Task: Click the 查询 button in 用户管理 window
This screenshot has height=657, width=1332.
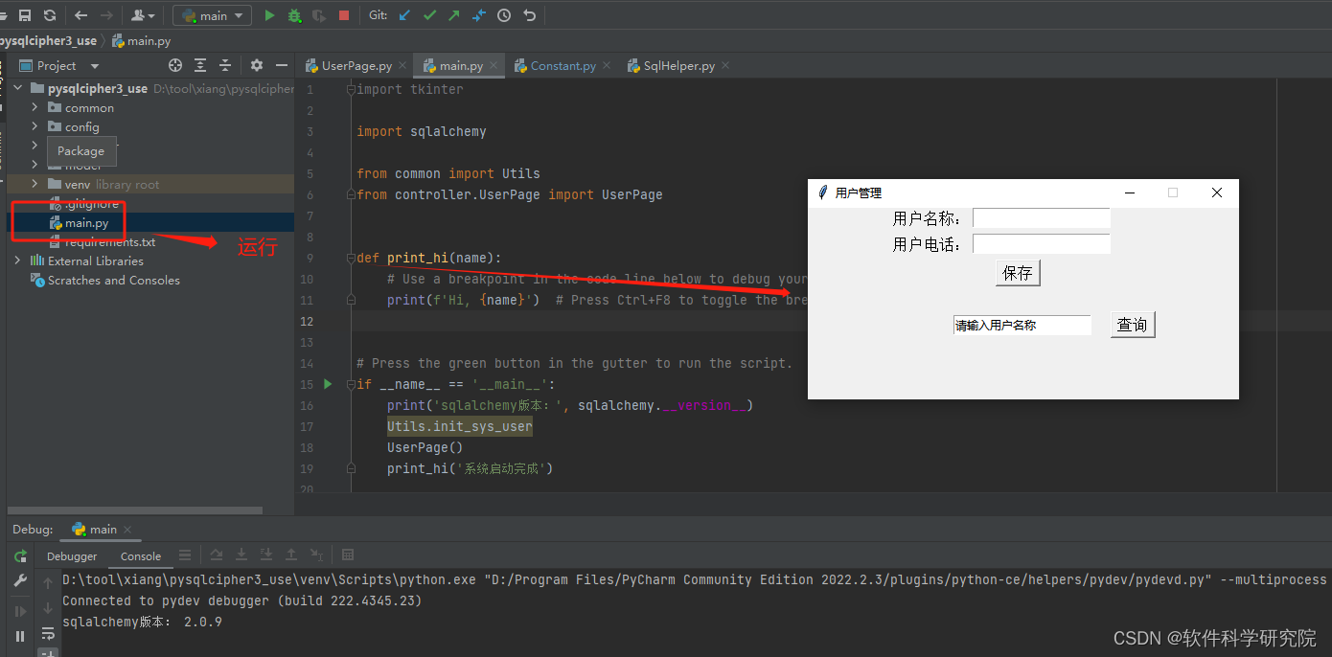Action: (x=1133, y=325)
